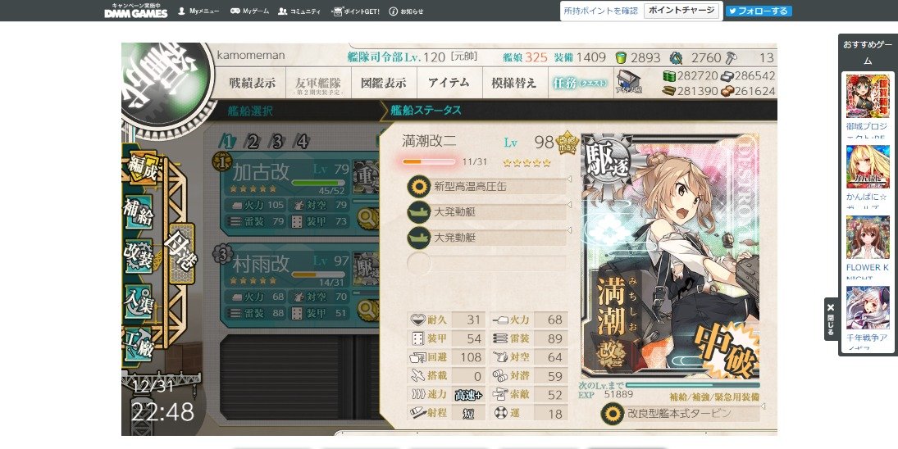This screenshot has height=449, width=898.
Task: Expand the second 大発動艇 slot arrow
Action: 569,230
